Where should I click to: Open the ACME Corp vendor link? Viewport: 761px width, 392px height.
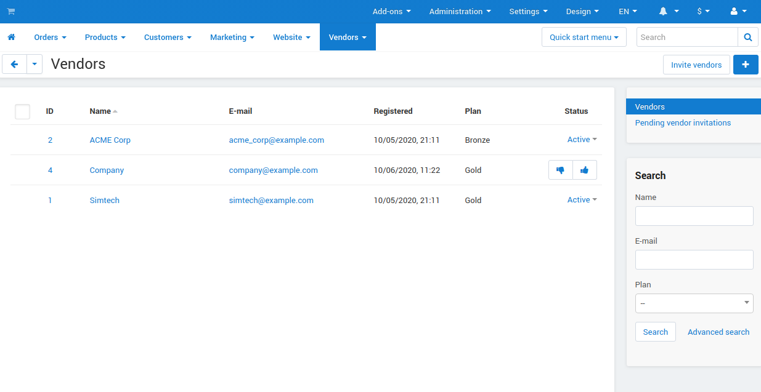pyautogui.click(x=110, y=140)
